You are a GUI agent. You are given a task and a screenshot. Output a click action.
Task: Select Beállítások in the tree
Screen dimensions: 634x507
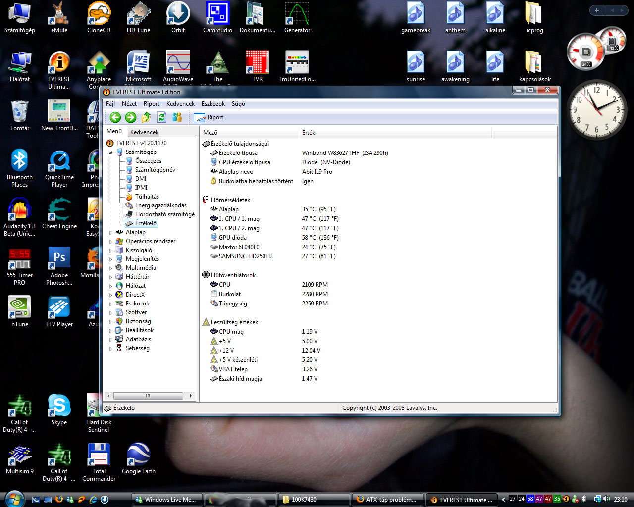140,330
